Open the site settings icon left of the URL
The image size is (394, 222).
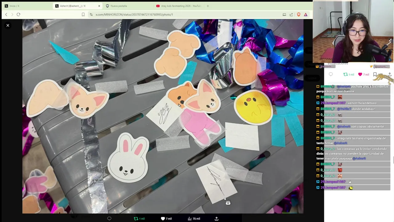pyautogui.click(x=91, y=14)
